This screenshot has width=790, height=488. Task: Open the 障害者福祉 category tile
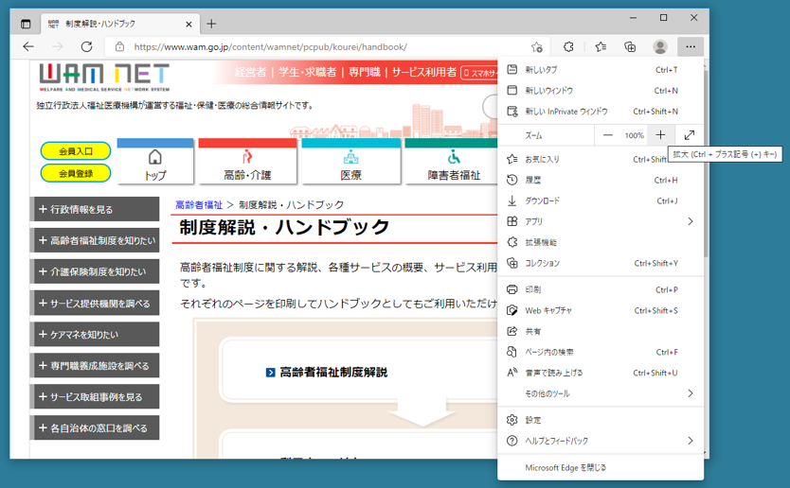pyautogui.click(x=454, y=162)
